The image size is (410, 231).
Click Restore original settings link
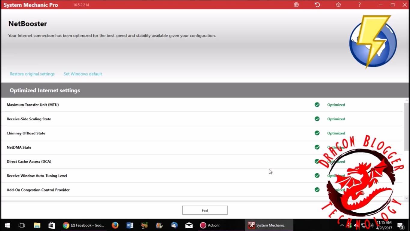coord(32,74)
